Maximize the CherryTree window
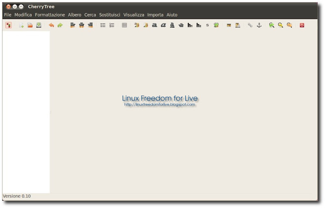Image resolution: width=325 pixels, height=208 pixels. click(21, 6)
